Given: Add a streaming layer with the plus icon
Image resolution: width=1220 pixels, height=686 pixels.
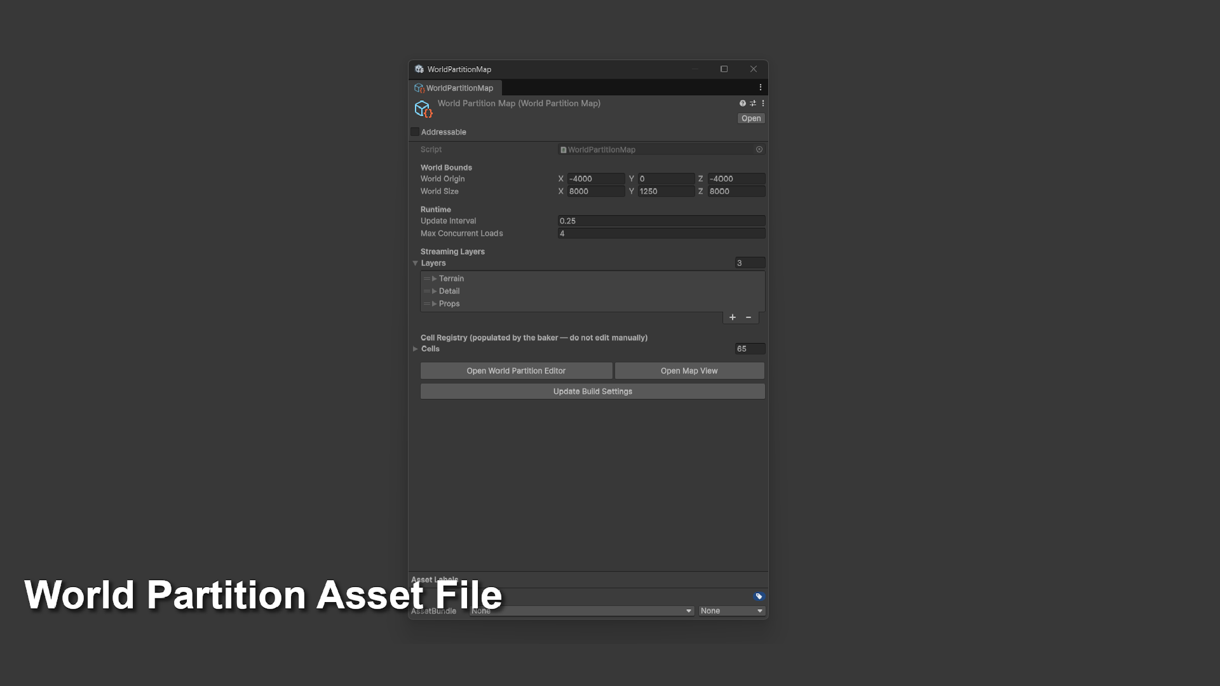Looking at the screenshot, I should pyautogui.click(x=733, y=317).
